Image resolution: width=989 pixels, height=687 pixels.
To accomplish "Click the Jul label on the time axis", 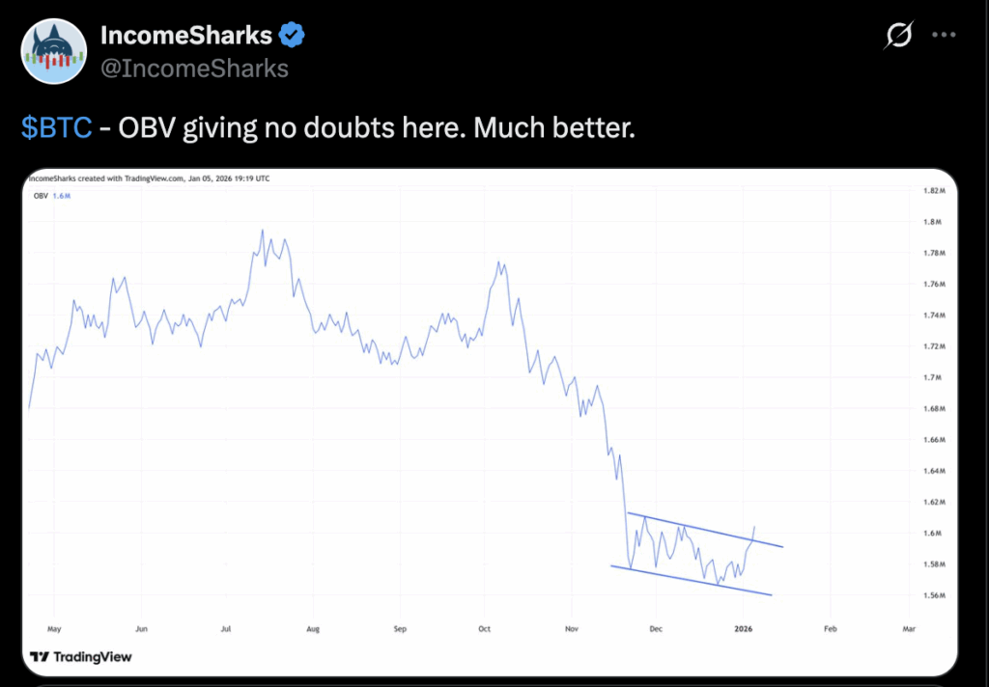I will coord(226,628).
